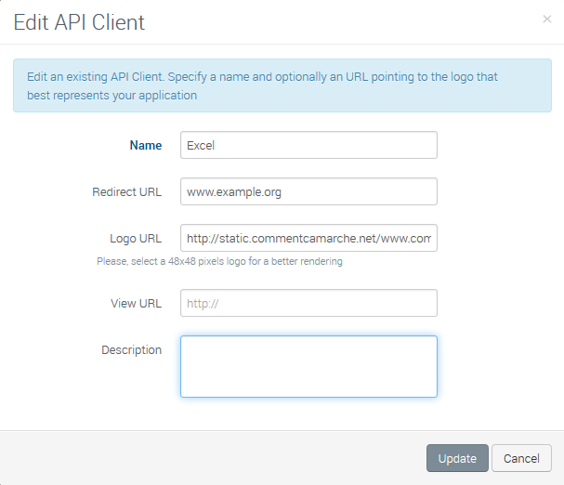Click the www.example.org text
The width and height of the screenshot is (564, 485).
(x=234, y=192)
